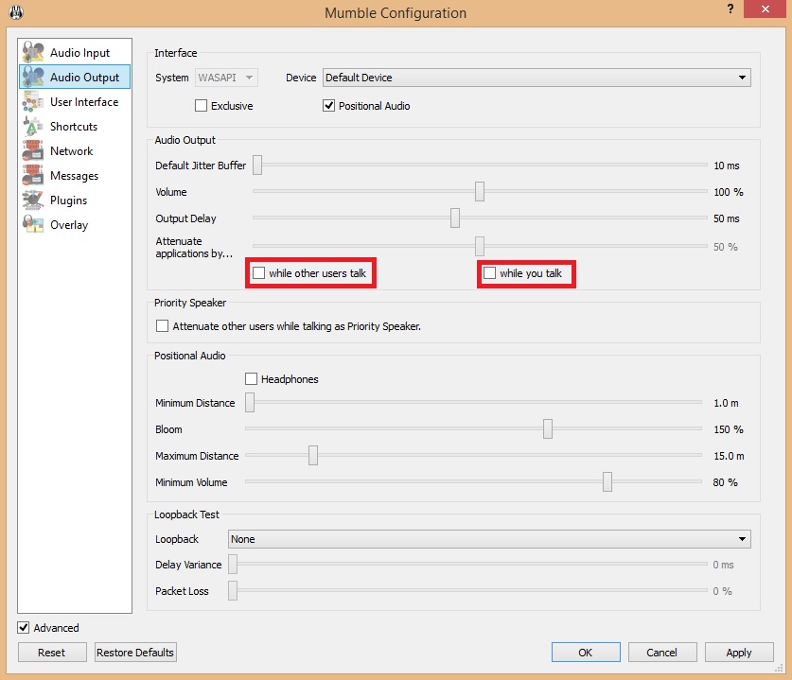Image resolution: width=792 pixels, height=680 pixels.
Task: Click the Attenuate applications slider handle
Action: (x=480, y=246)
